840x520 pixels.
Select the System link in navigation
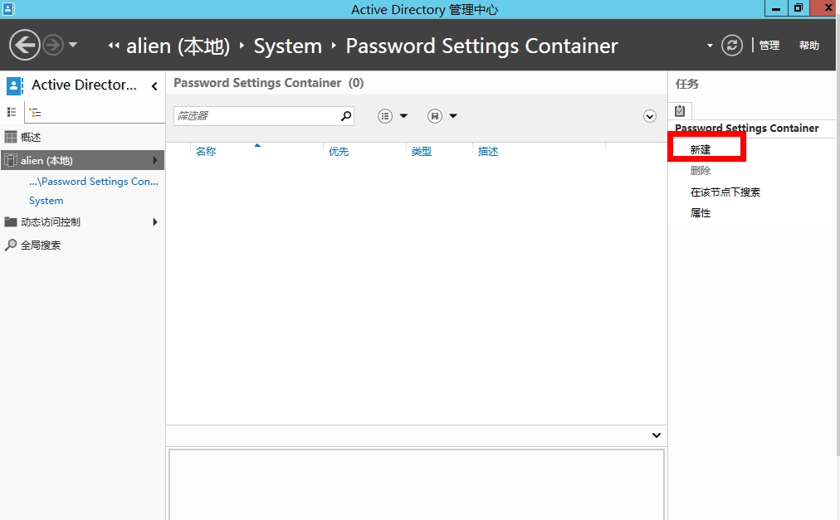click(46, 201)
